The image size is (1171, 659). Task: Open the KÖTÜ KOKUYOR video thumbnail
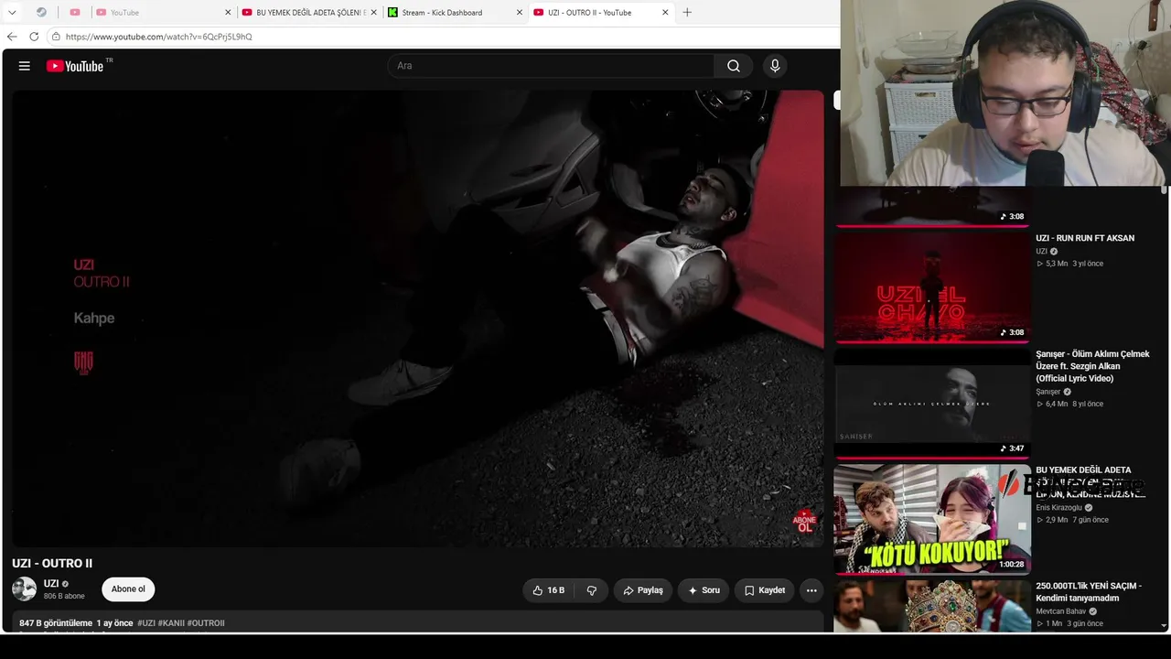(932, 519)
